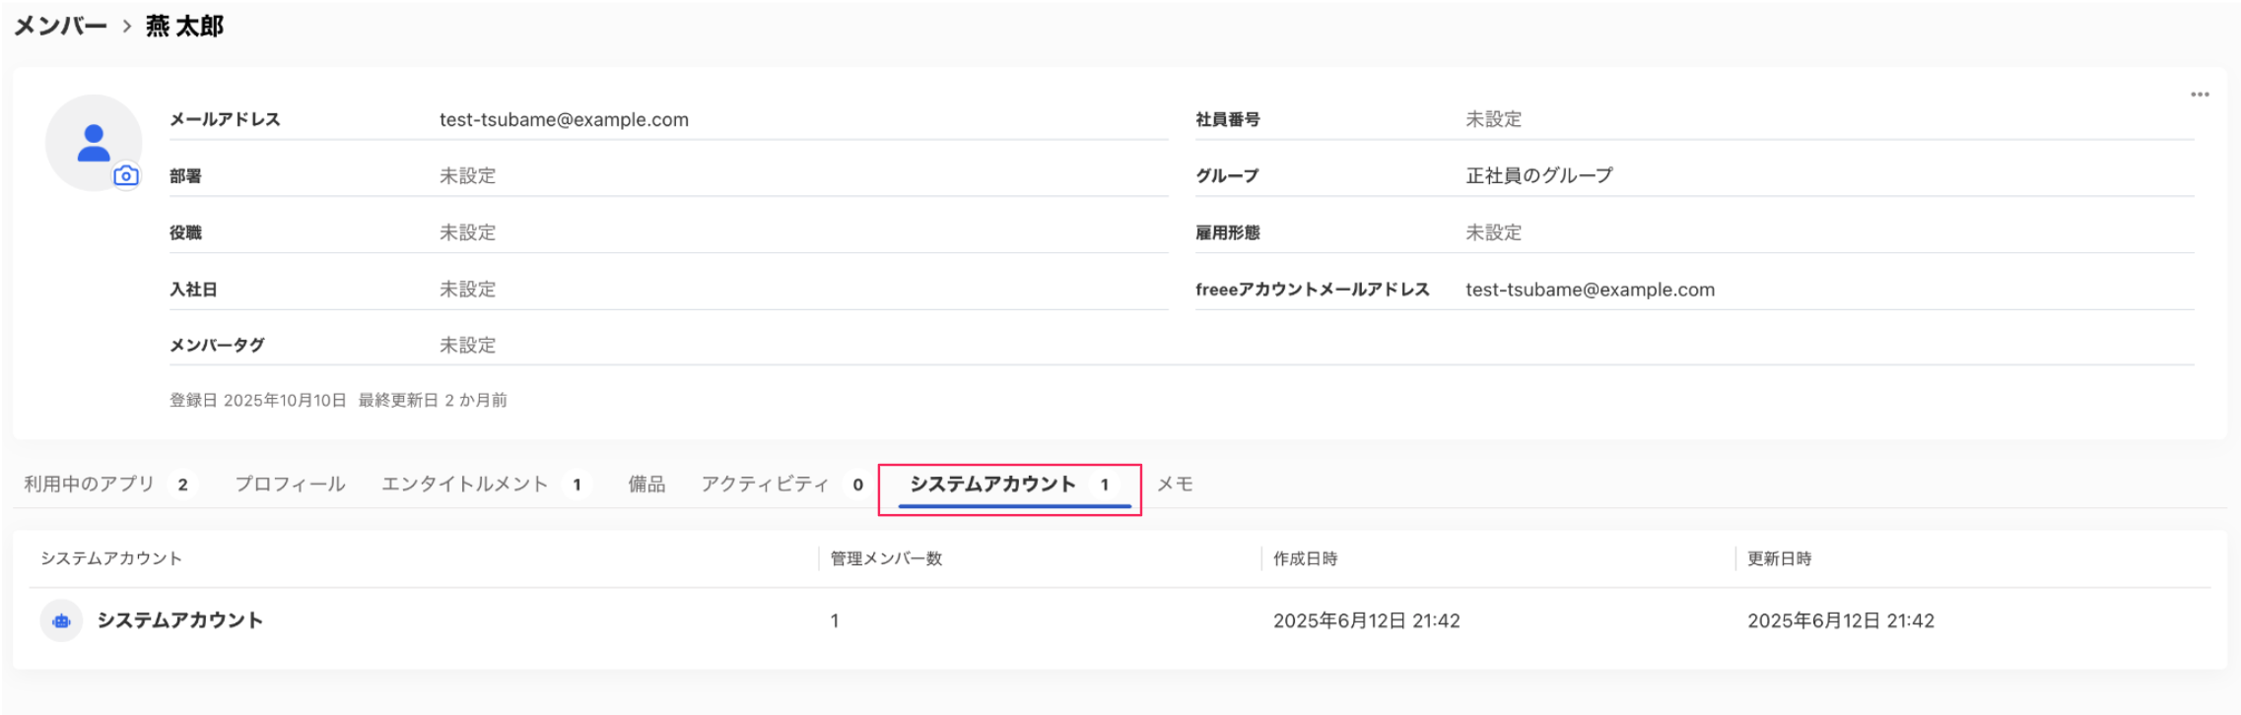Open the プロフィール tab
2241x715 pixels.
click(x=290, y=484)
